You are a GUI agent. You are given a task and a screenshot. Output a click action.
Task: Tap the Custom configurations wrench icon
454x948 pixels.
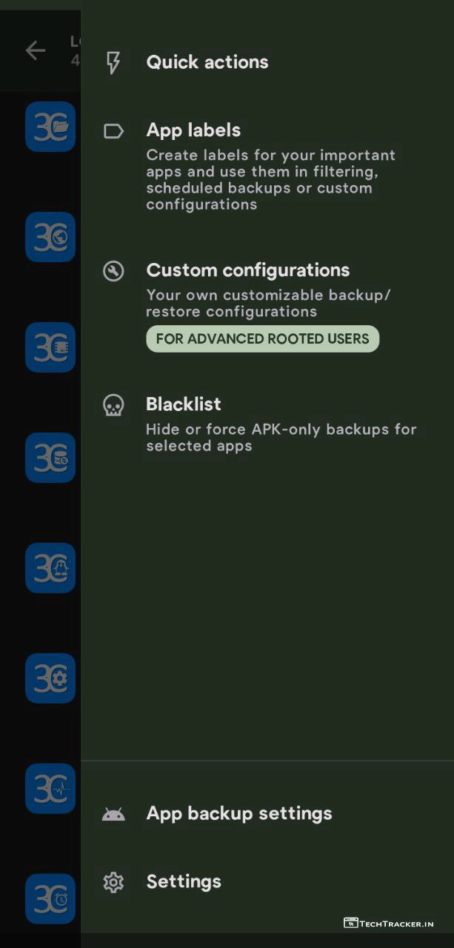[x=113, y=271]
